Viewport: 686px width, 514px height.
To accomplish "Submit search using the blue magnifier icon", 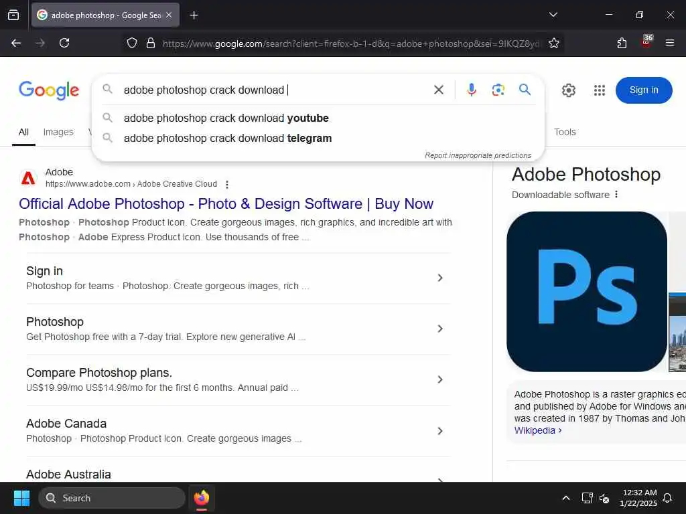I will (x=525, y=90).
